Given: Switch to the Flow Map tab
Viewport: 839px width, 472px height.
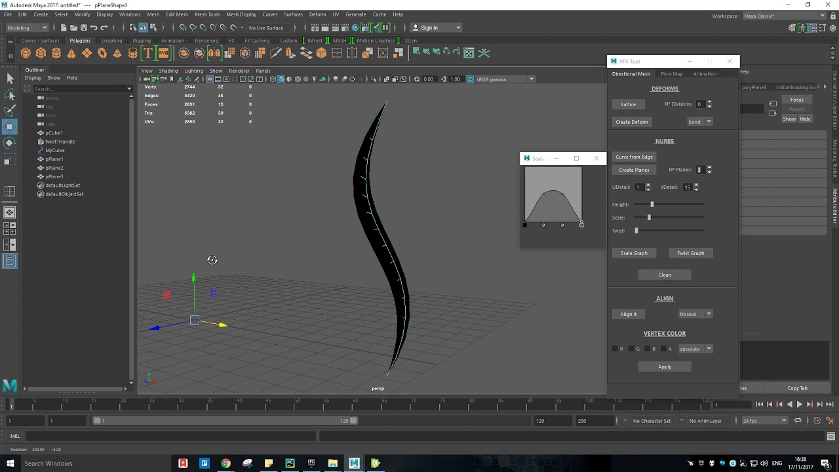Looking at the screenshot, I should (x=671, y=74).
